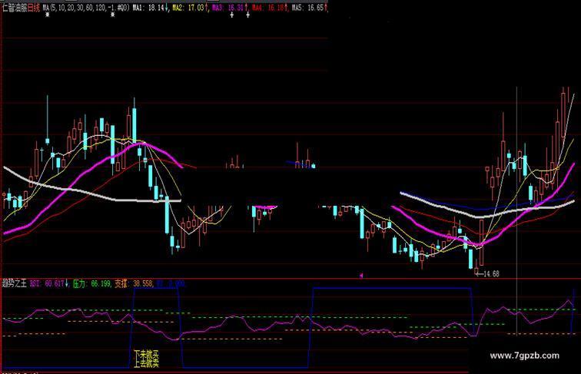
Task: Click the star marker below -1.#QO
Action: pos(113,15)
